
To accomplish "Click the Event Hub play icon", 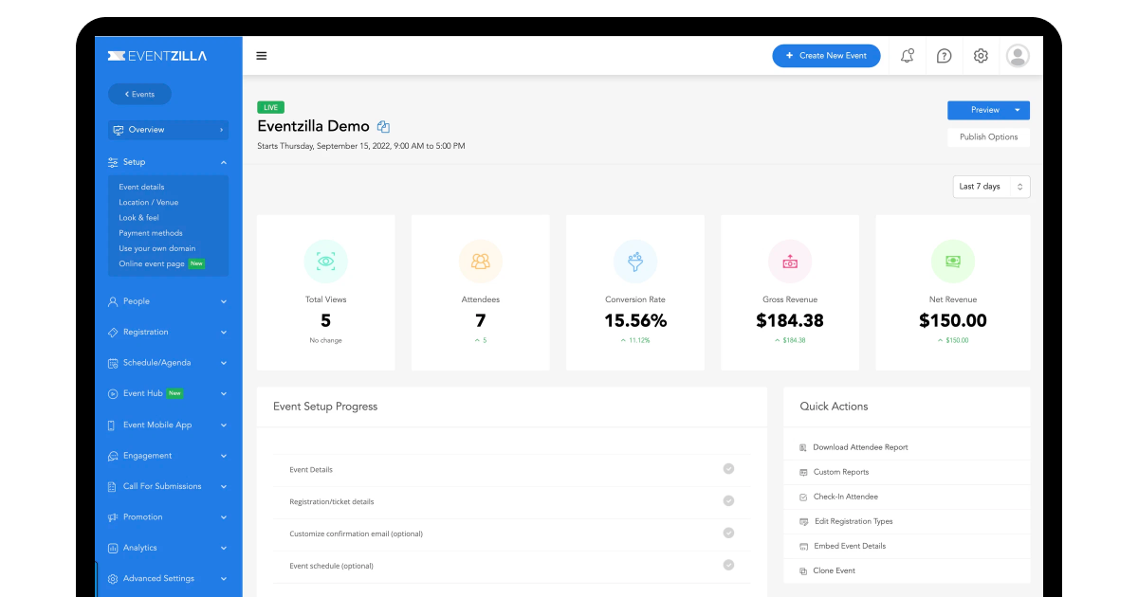I will coord(113,393).
